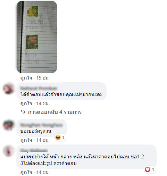Expand การตอบกลับ 4 รายการ replies

[55, 112]
